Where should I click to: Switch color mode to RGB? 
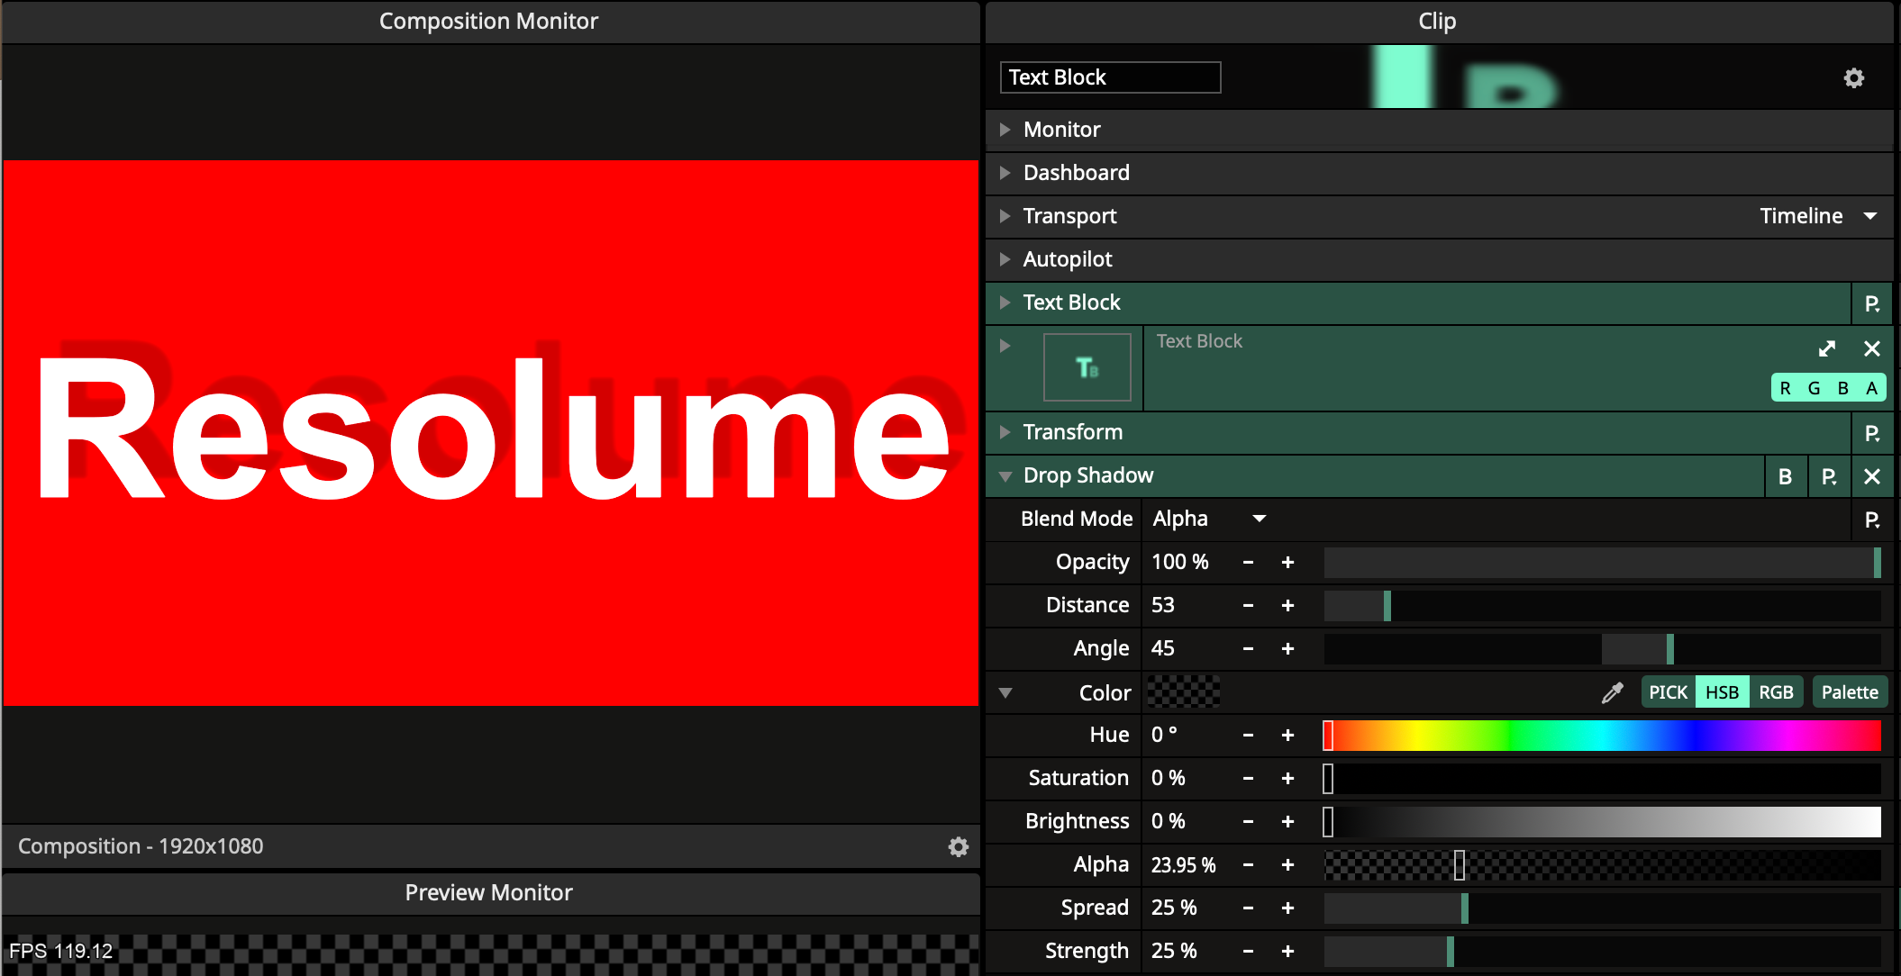point(1776,692)
